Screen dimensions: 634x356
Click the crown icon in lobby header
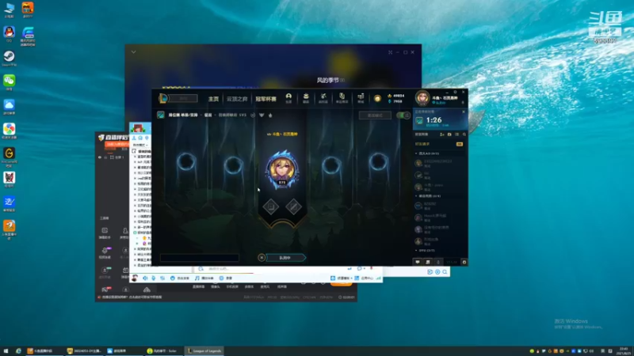pos(270,115)
